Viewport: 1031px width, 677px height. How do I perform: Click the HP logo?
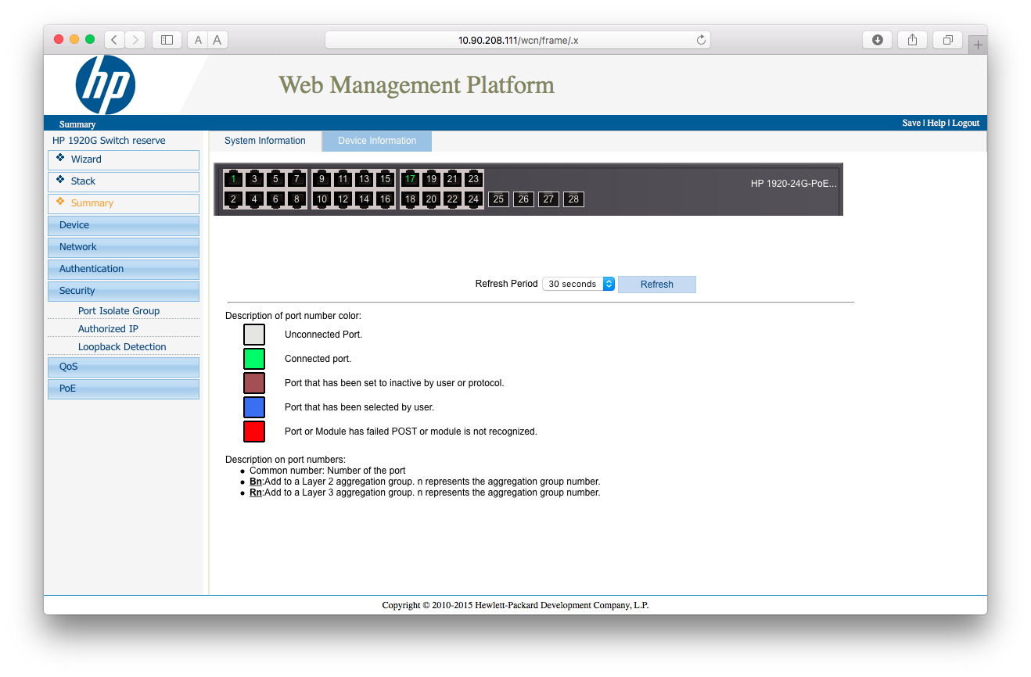106,84
